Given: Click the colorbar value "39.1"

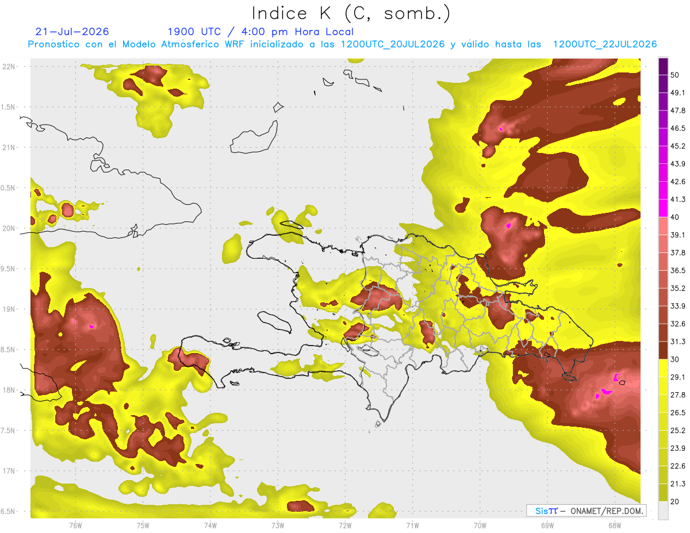Looking at the screenshot, I should pyautogui.click(x=678, y=235).
